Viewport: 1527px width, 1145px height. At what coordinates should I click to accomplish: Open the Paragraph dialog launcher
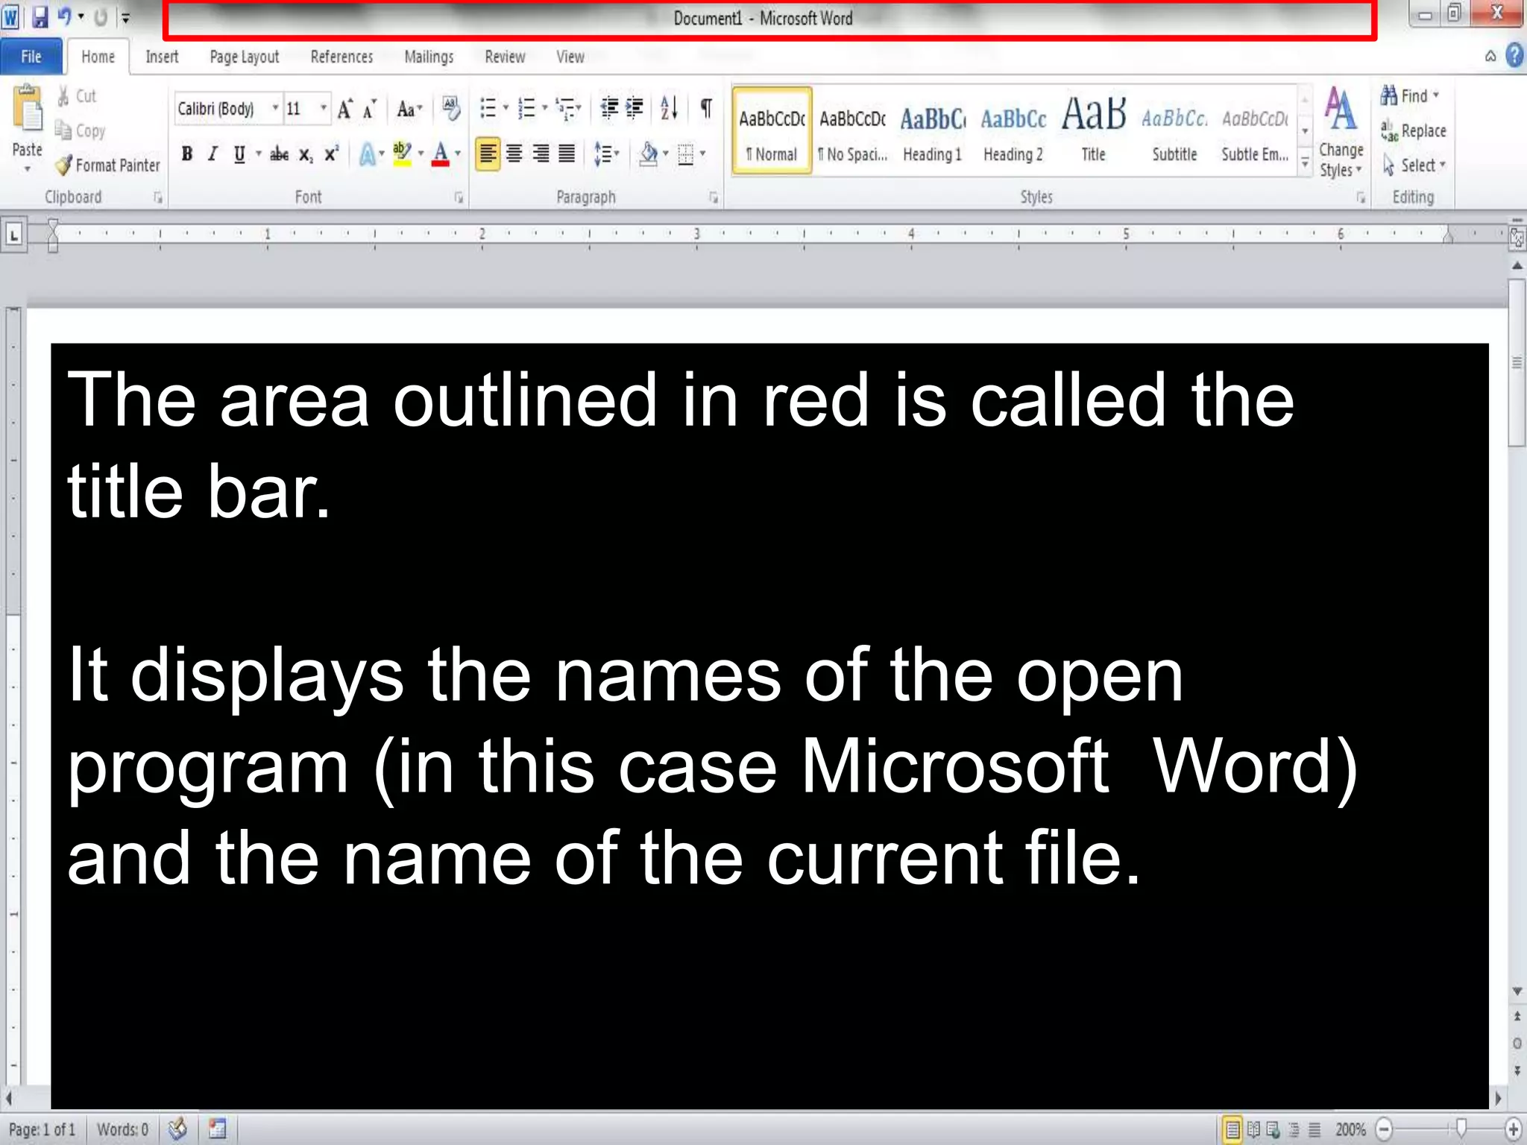(x=714, y=198)
